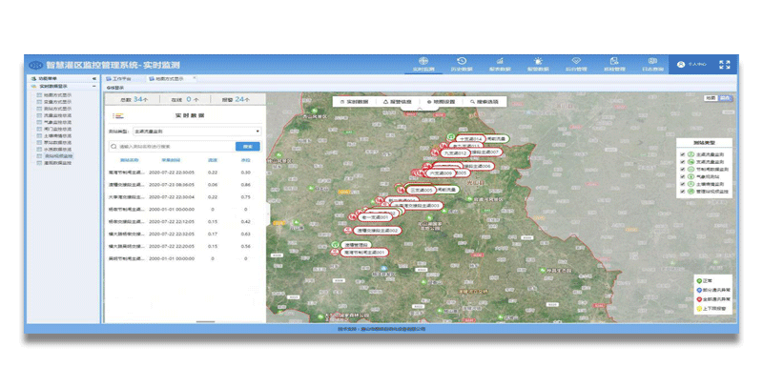Image resolution: width=763 pixels, height=387 pixels.
Task: Open the 后台管理 backend management module
Action: point(576,64)
